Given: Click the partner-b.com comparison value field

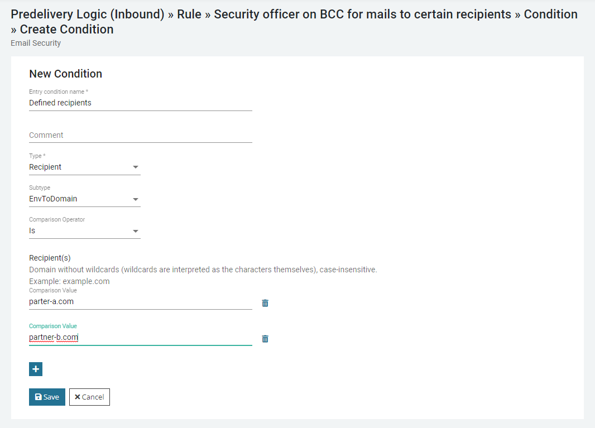Looking at the screenshot, I should coord(140,337).
